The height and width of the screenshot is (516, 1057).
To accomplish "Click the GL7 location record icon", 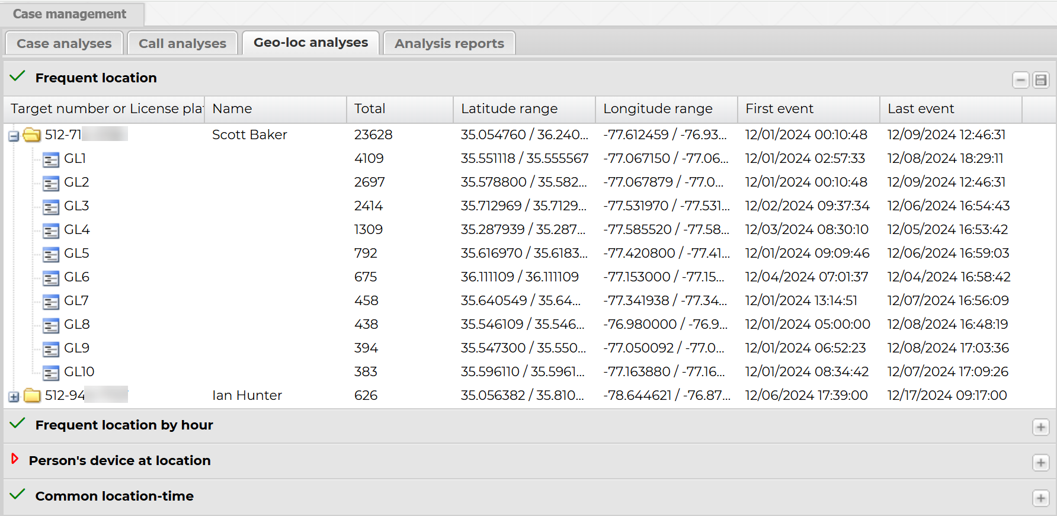I will point(51,302).
